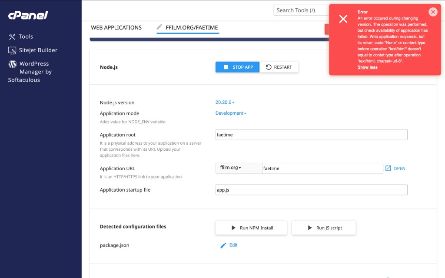Viewport: 445px width, 278px height.
Task: Select the FFILM.ORG/FAETIME tab
Action: coord(192,27)
